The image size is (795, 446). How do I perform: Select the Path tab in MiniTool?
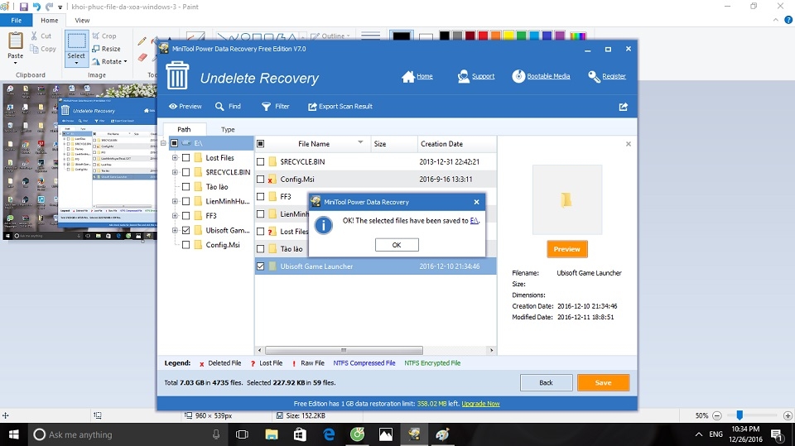(x=184, y=129)
